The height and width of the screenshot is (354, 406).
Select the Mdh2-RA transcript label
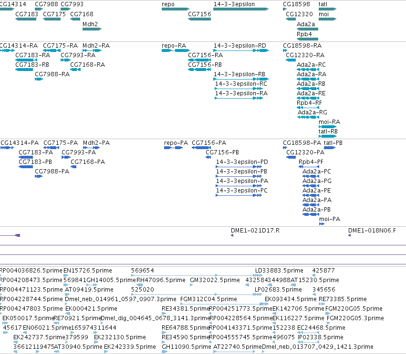click(96, 46)
